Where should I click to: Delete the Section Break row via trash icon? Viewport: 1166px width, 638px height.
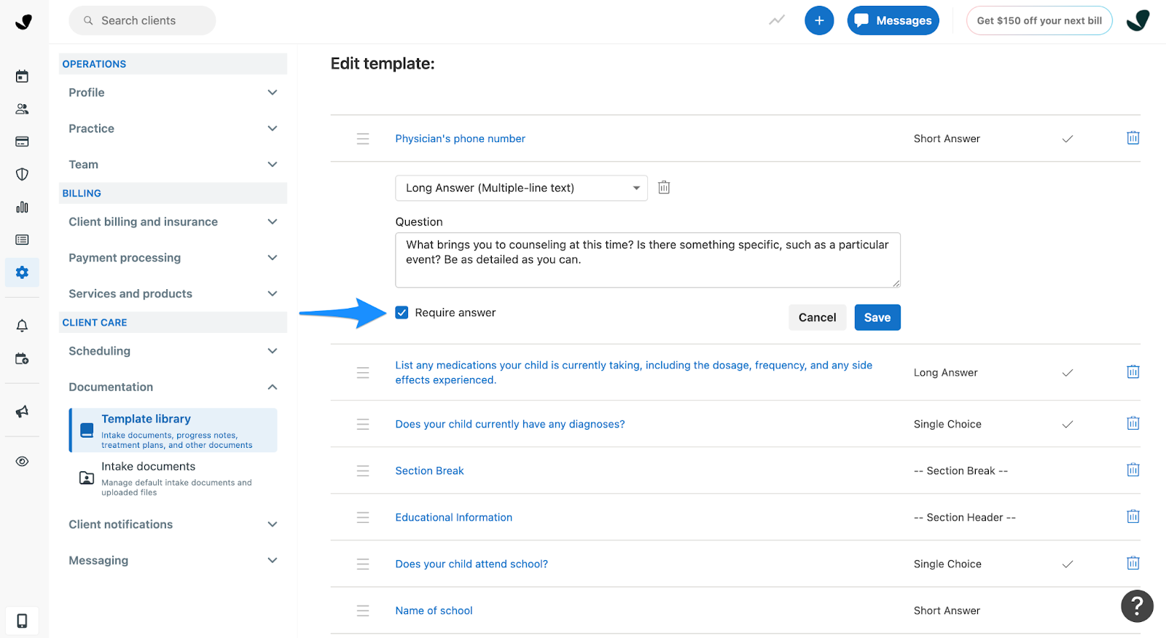(1132, 470)
